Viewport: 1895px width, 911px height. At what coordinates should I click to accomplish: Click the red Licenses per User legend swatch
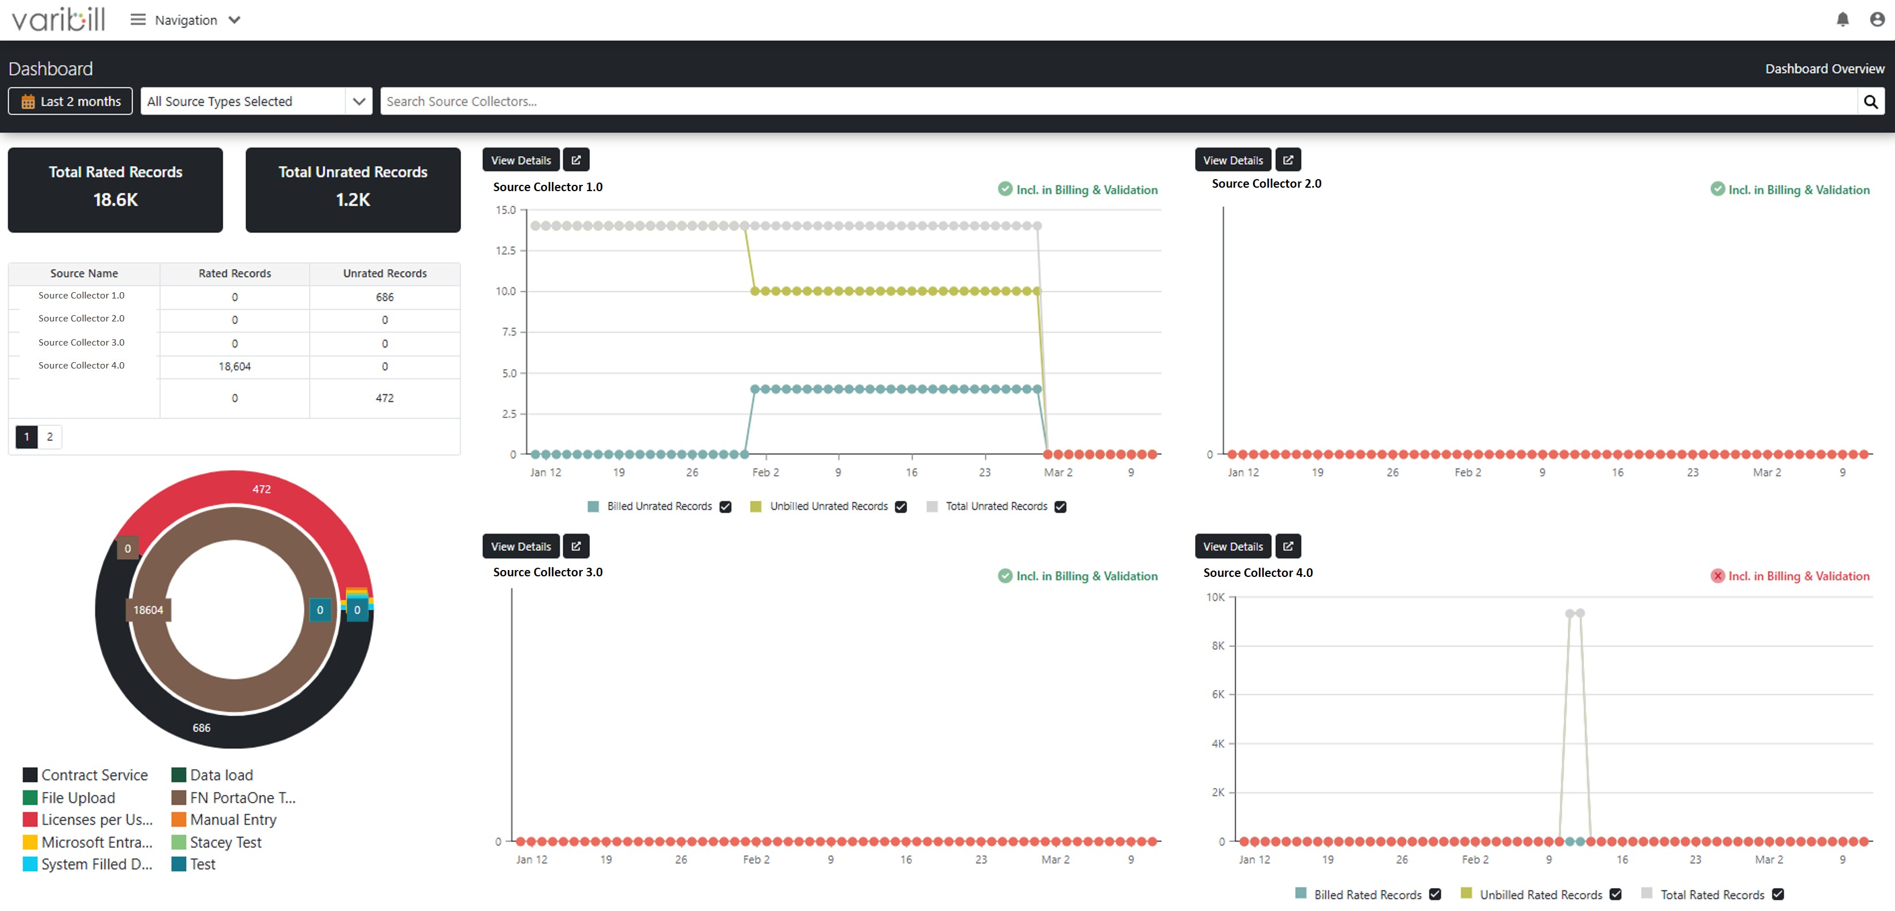coord(29,819)
